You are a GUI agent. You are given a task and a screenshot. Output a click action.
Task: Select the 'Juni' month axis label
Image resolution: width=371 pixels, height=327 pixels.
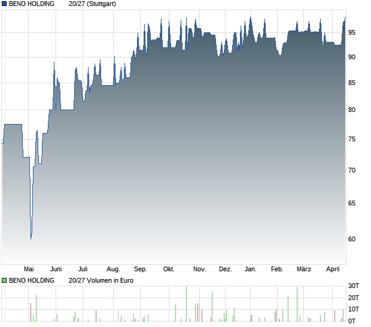[56, 269]
